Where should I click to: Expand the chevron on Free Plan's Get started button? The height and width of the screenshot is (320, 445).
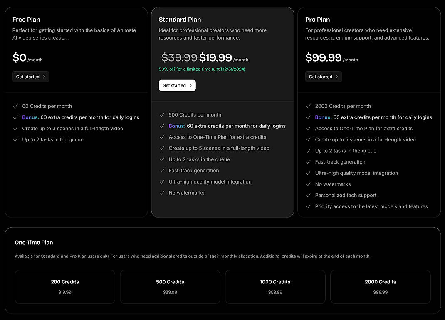pos(44,77)
